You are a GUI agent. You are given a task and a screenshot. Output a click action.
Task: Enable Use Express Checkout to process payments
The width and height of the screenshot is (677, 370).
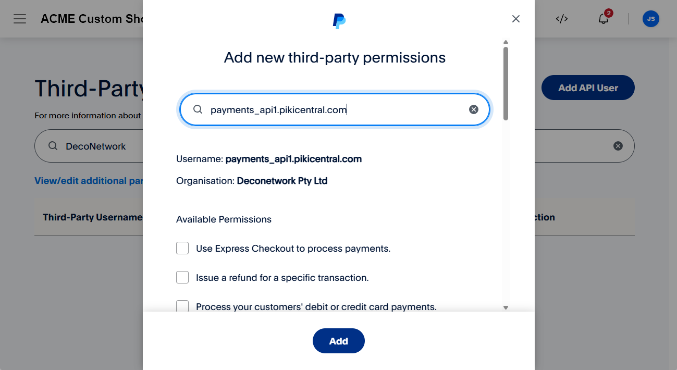point(182,248)
